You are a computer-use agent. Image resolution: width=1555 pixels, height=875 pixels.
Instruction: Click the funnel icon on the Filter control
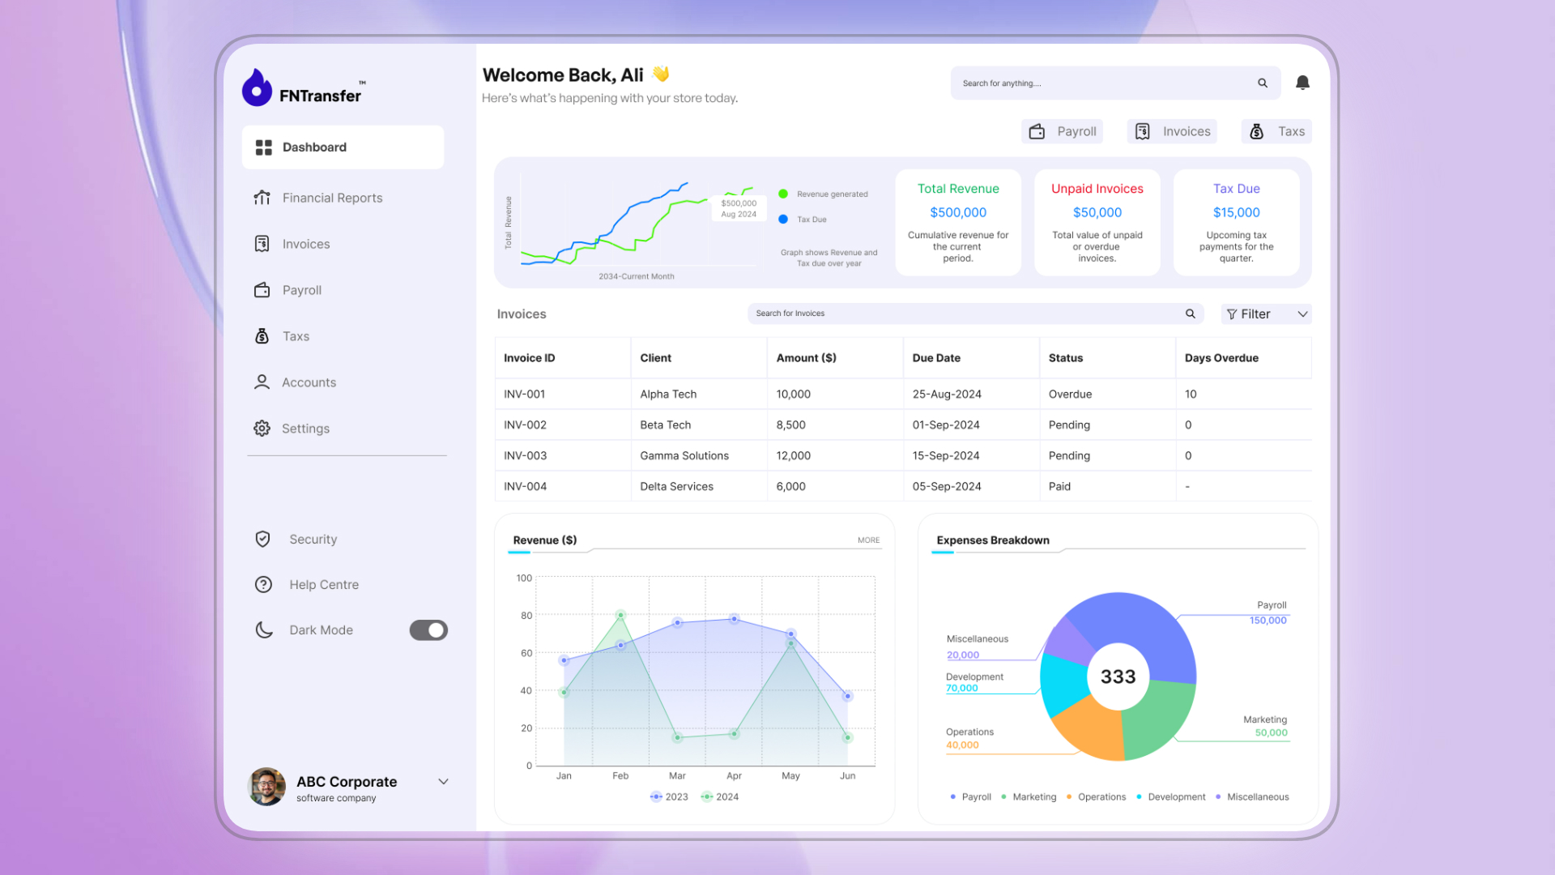(1232, 314)
